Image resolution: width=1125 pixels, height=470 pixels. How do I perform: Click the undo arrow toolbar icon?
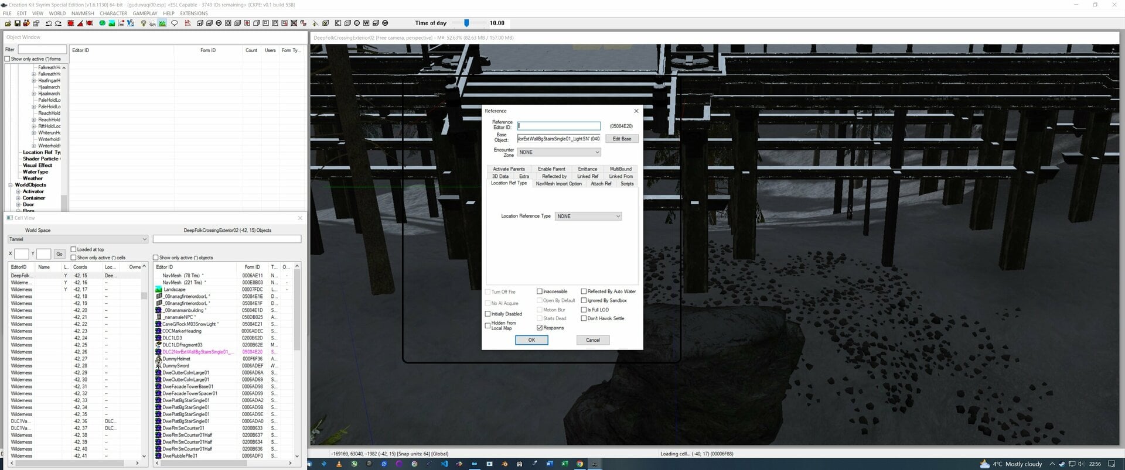click(49, 23)
